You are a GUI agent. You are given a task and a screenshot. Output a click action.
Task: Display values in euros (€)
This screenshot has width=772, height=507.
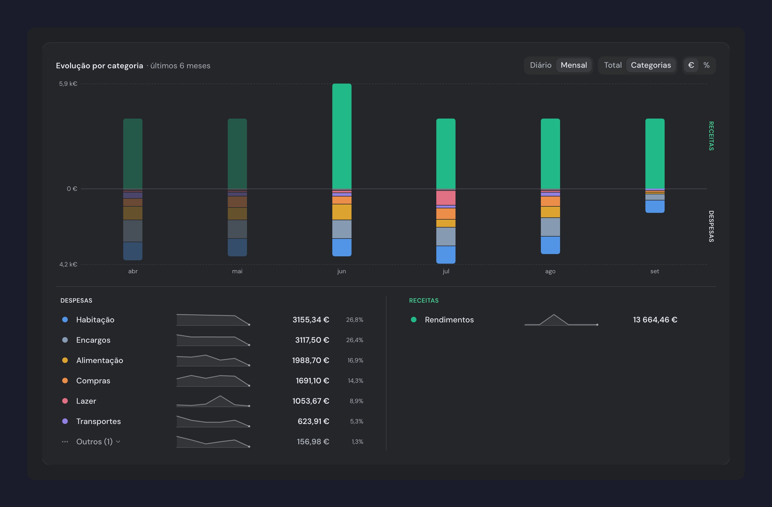pos(691,65)
